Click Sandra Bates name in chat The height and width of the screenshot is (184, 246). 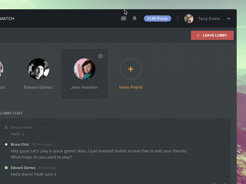[22, 127]
